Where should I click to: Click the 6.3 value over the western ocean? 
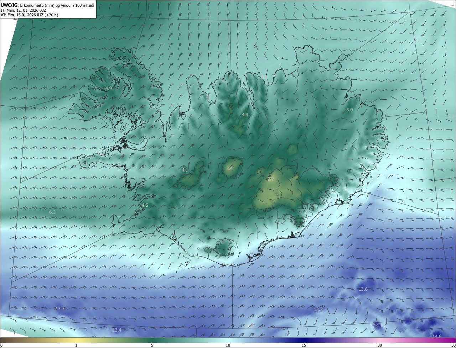click(x=52, y=212)
